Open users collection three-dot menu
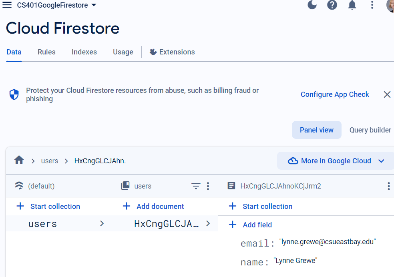Viewport: 394px width, 277px height. click(208, 186)
